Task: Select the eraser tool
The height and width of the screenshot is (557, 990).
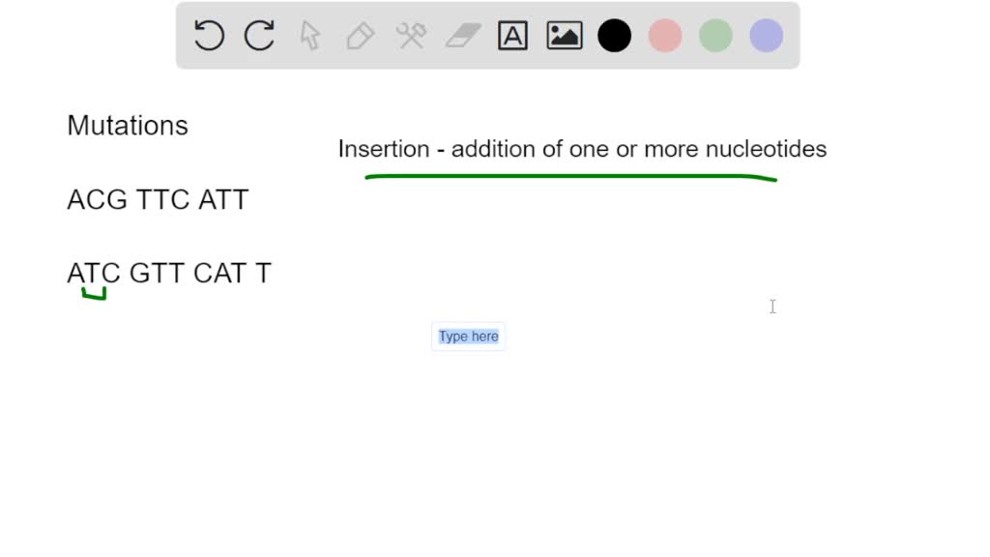Action: pos(463,36)
